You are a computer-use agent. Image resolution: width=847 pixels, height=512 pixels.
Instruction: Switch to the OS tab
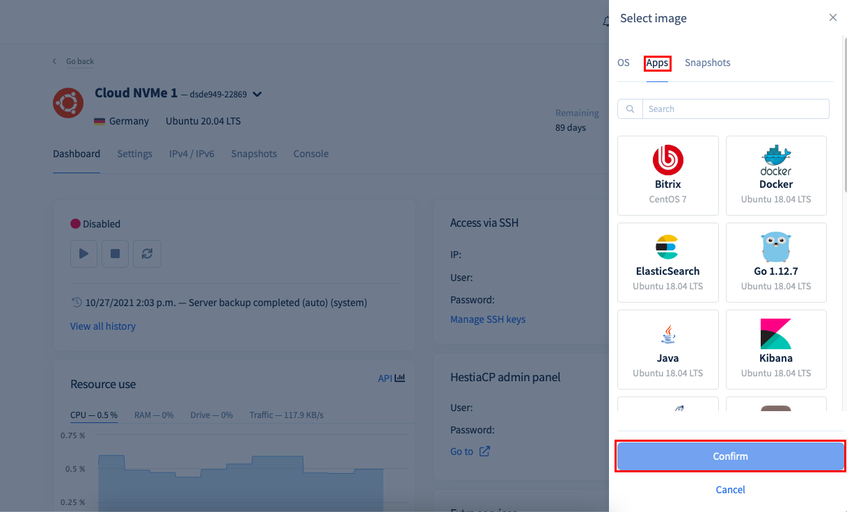click(x=624, y=63)
